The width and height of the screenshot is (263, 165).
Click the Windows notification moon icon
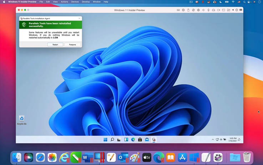[239, 140]
